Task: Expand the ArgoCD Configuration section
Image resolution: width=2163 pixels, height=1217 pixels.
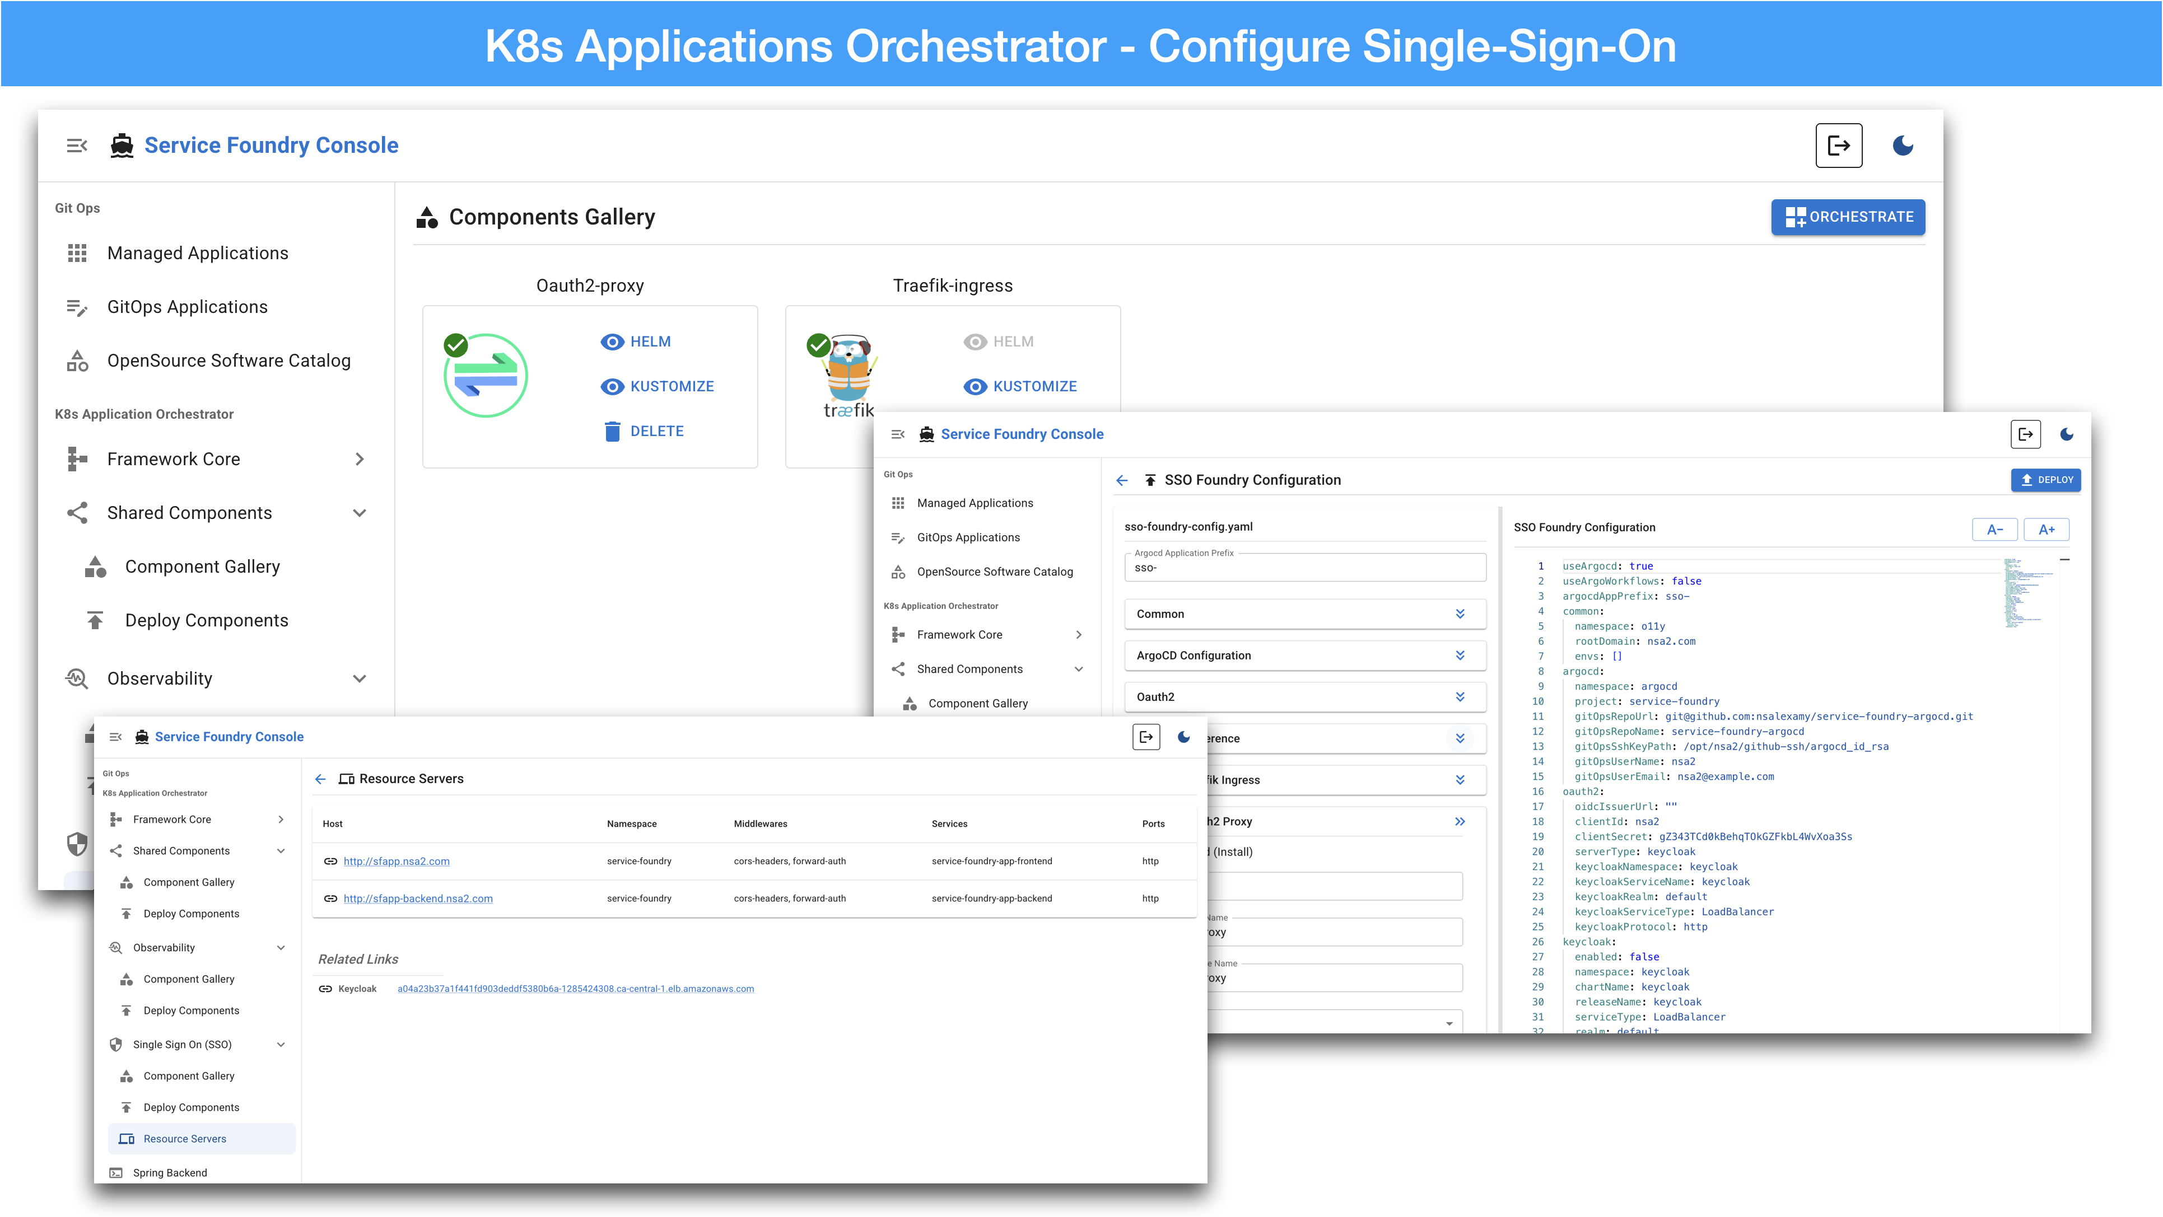Action: click(1305, 656)
